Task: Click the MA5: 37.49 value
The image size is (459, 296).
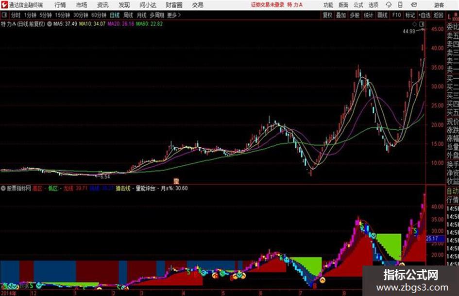Action: tap(65, 24)
